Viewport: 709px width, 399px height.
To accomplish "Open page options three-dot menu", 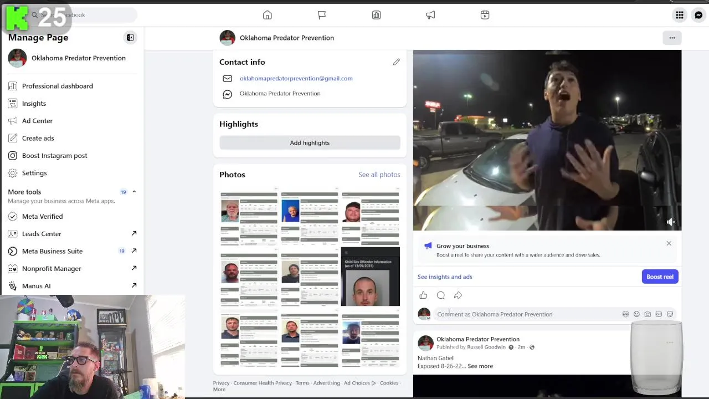I will coord(672,38).
